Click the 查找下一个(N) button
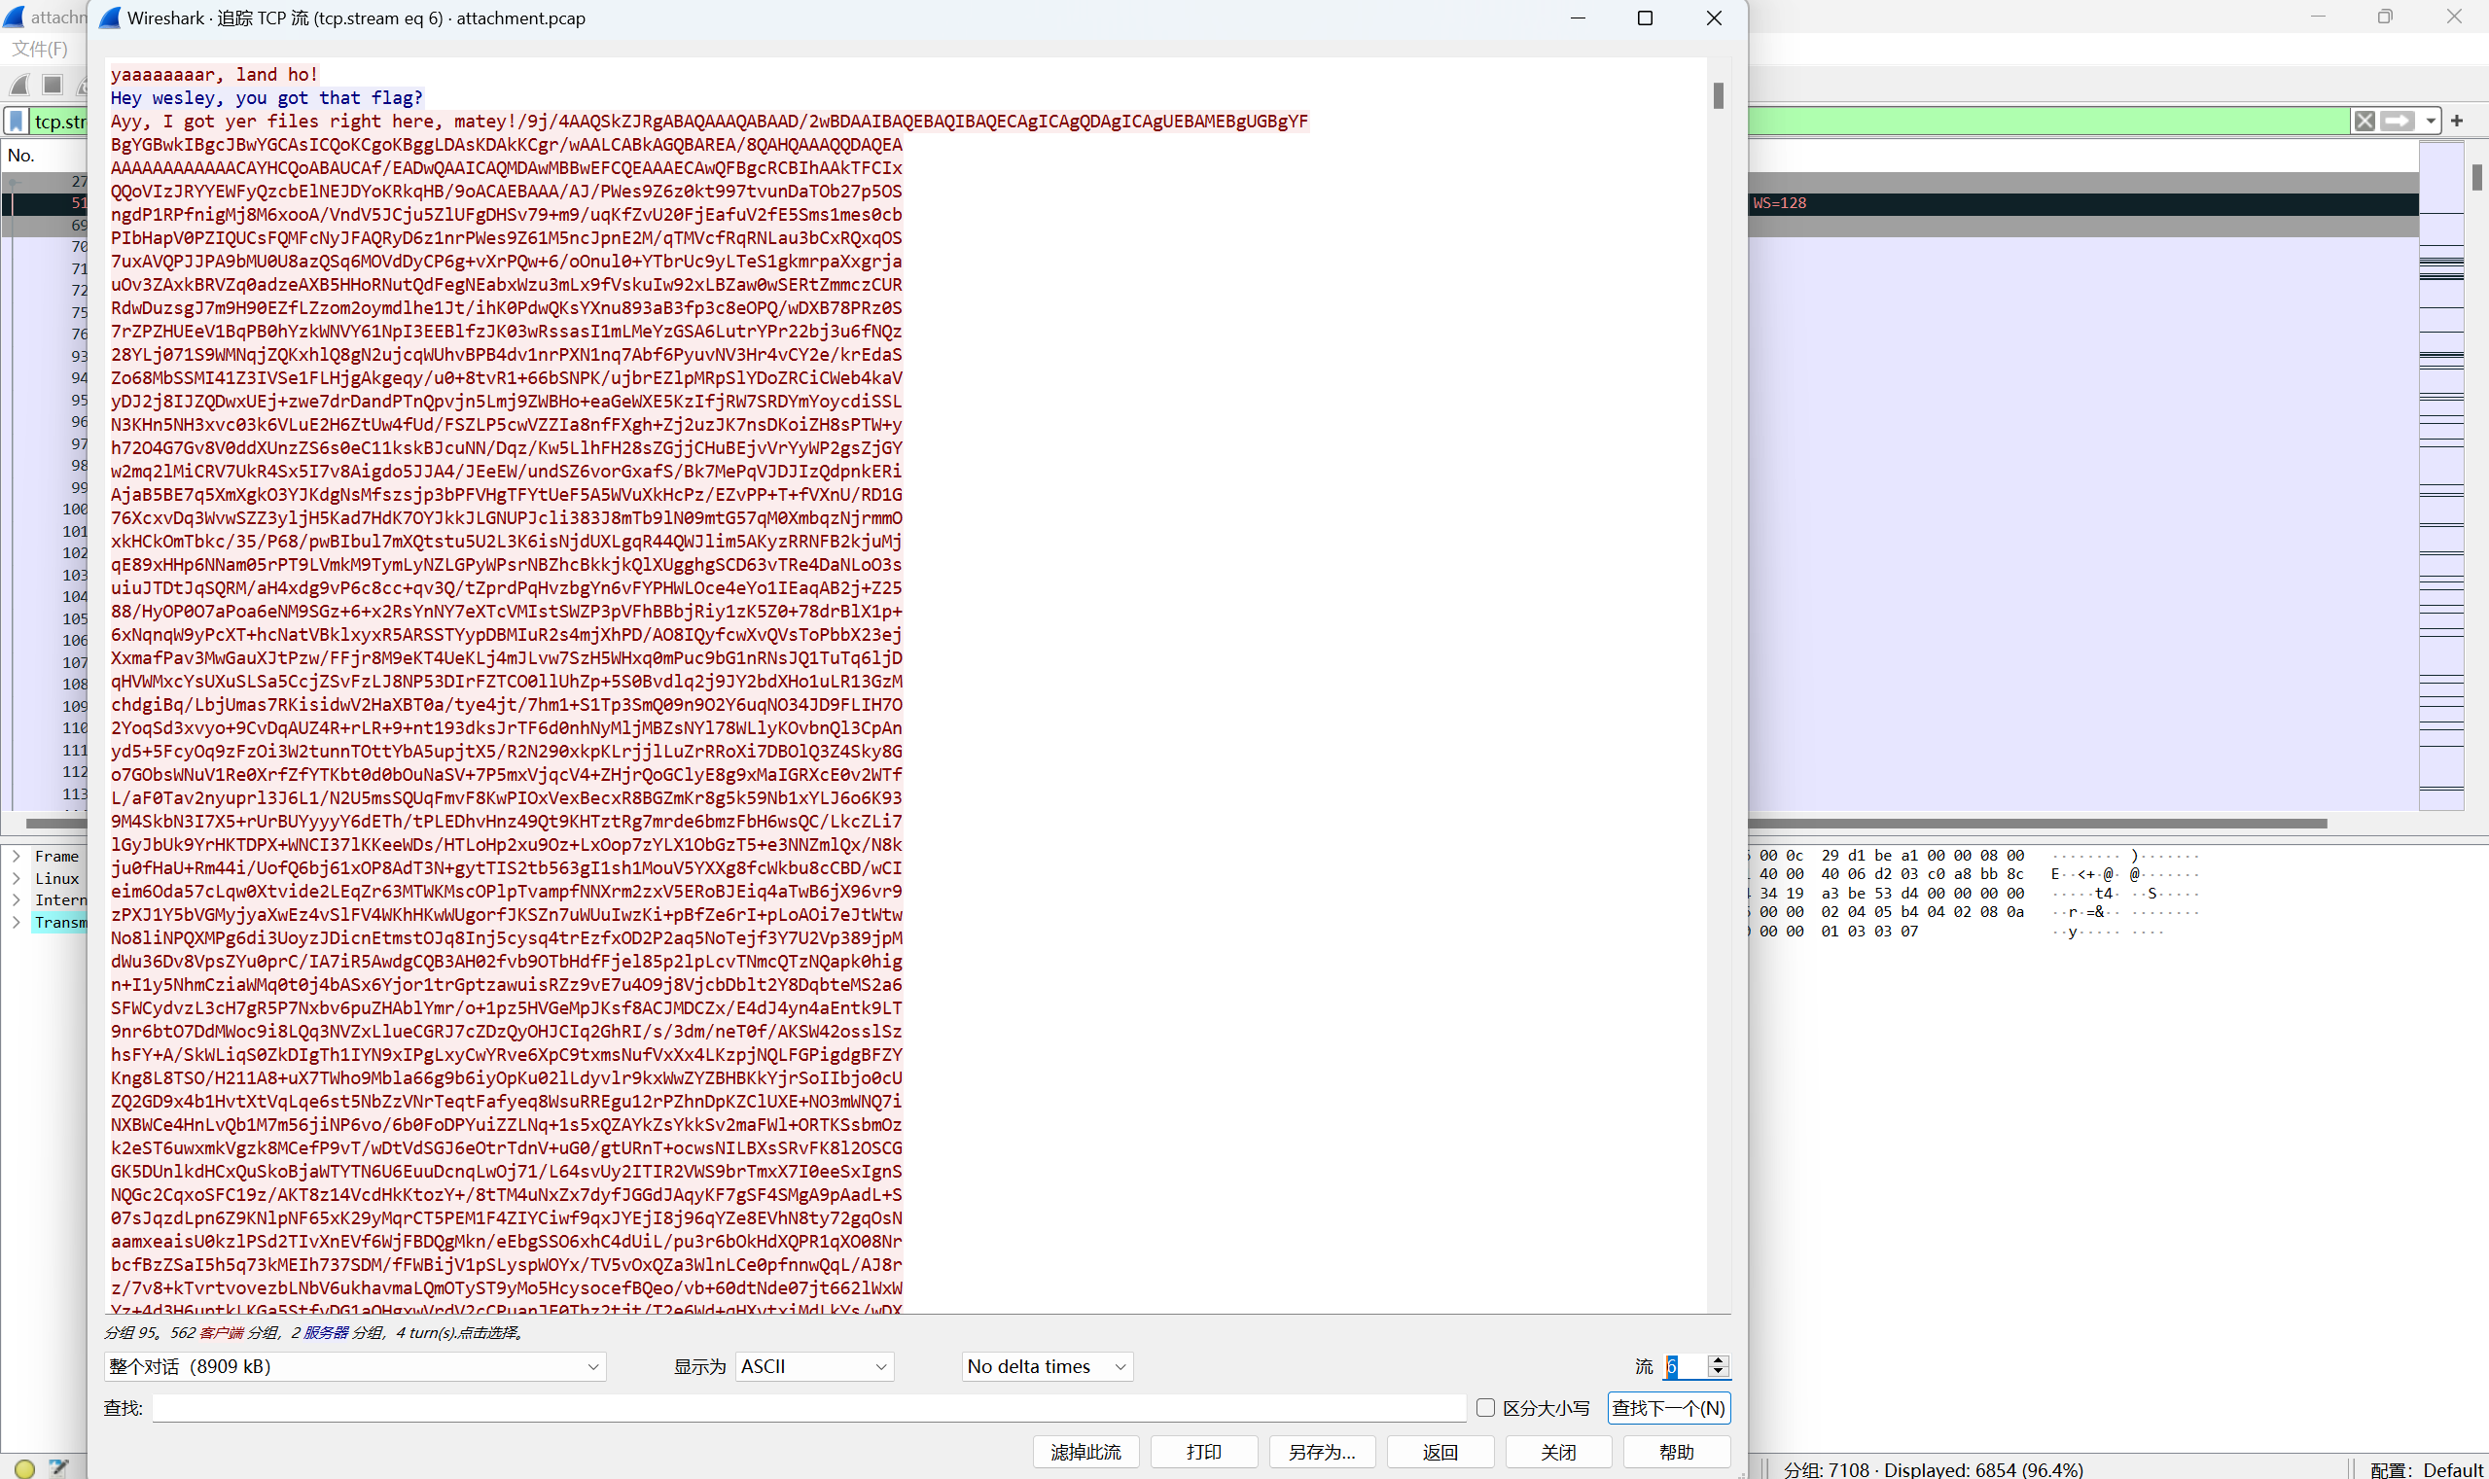The image size is (2489, 1479). click(1669, 1407)
